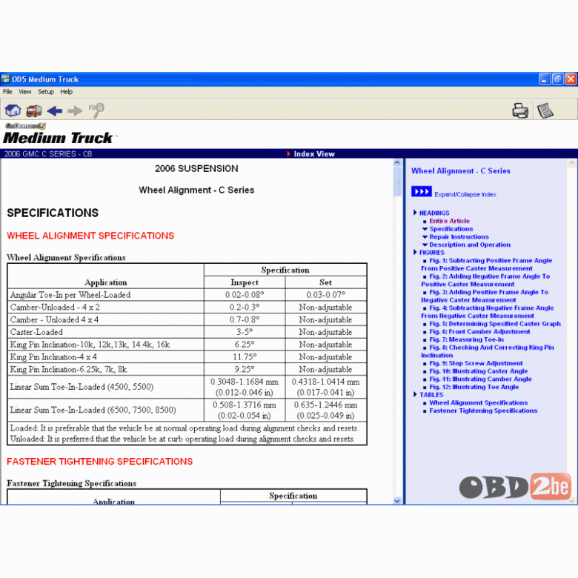Open Fig. 12 Illustrating Toe Angle
Viewport: 578px width, 578px height.
click(474, 387)
